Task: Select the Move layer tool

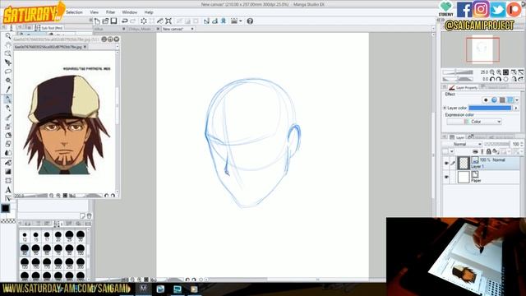Action: (x=8, y=62)
